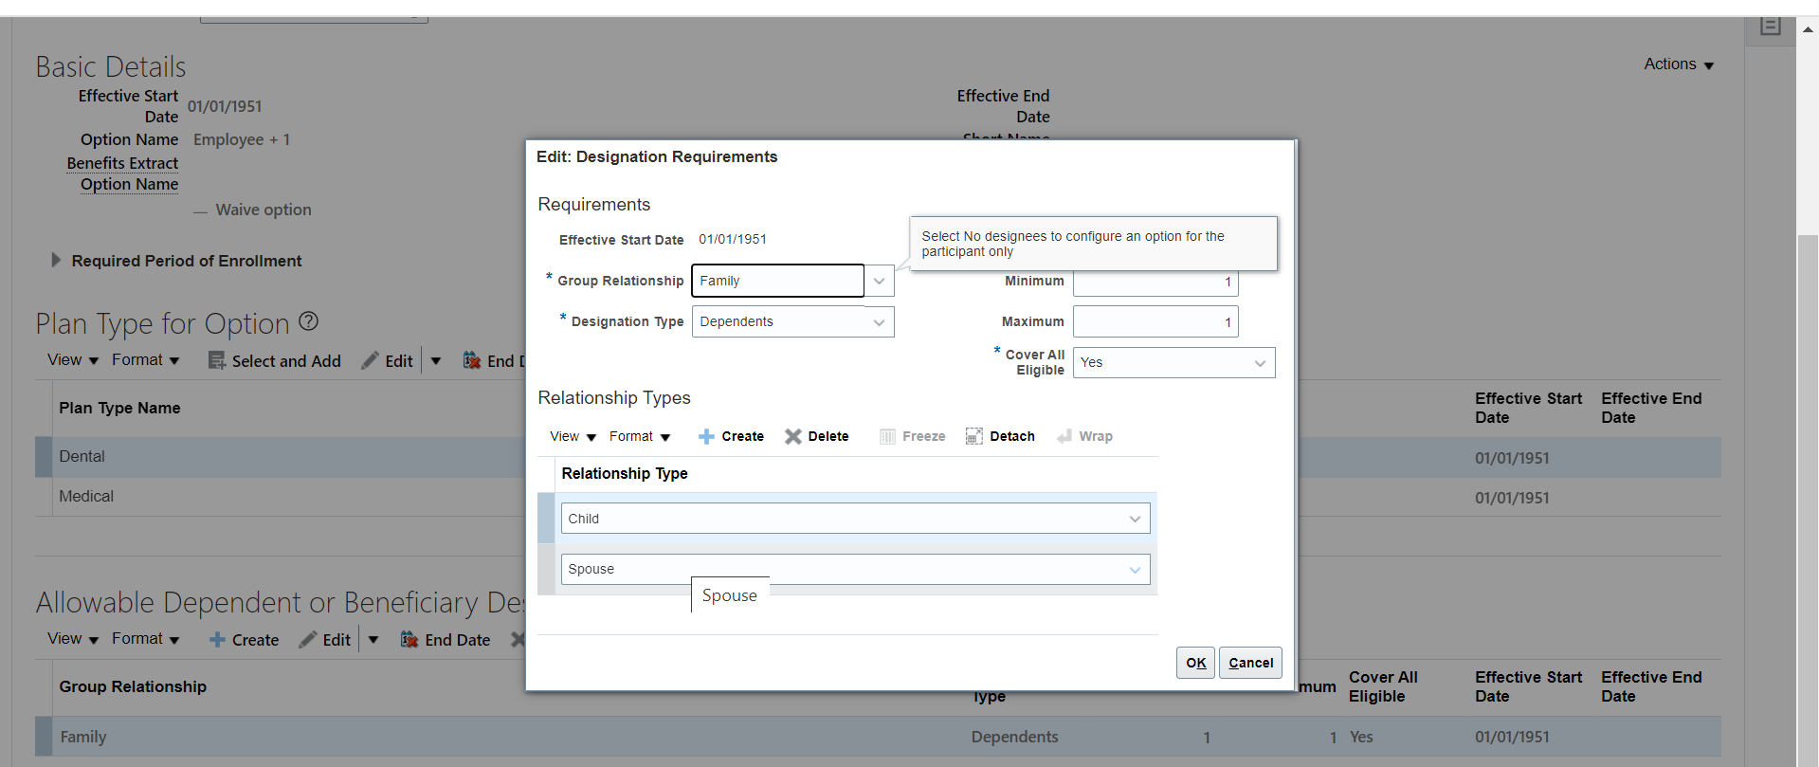Click 01/01/1951 date in Dental row
This screenshot has height=767, width=1819.
click(1512, 458)
